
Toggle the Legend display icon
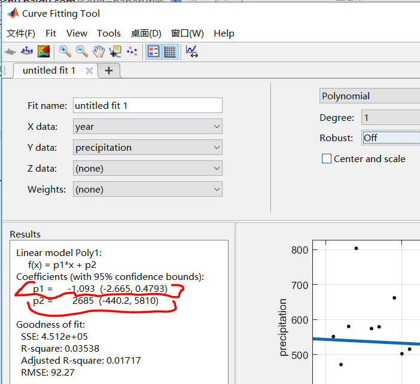(x=153, y=51)
